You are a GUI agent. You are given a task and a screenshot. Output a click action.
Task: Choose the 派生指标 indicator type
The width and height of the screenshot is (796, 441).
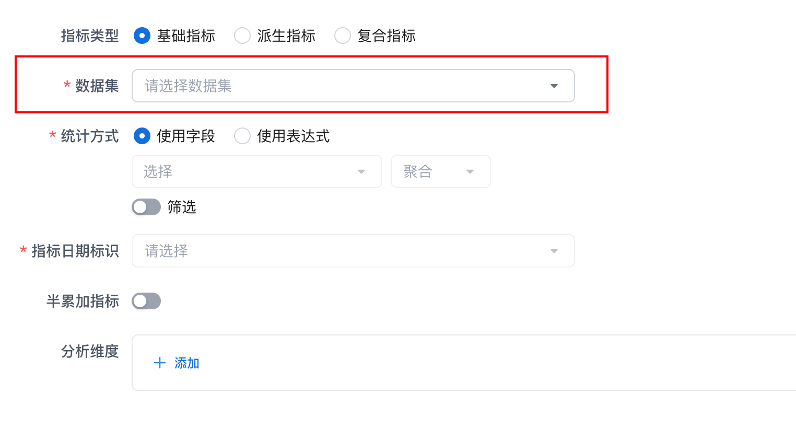(x=242, y=36)
